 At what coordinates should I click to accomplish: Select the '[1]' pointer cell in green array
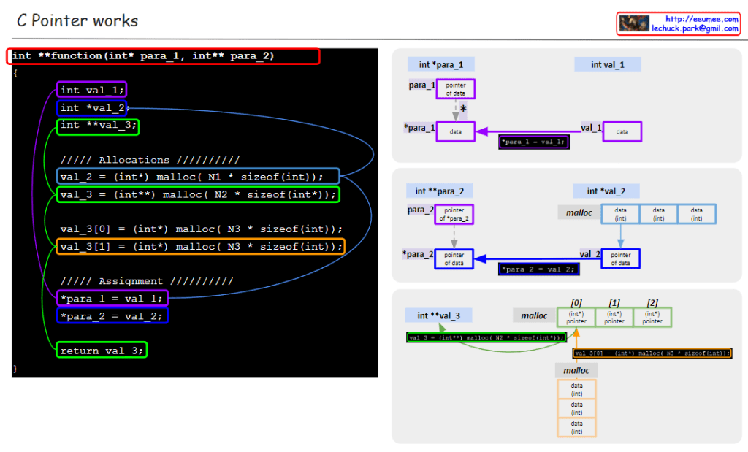click(x=614, y=318)
